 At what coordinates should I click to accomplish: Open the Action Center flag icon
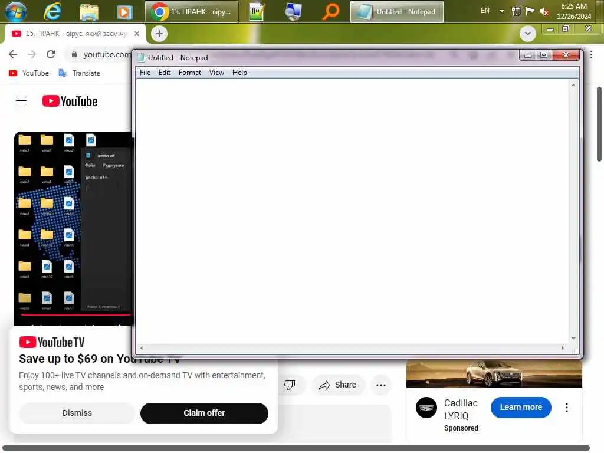530,11
